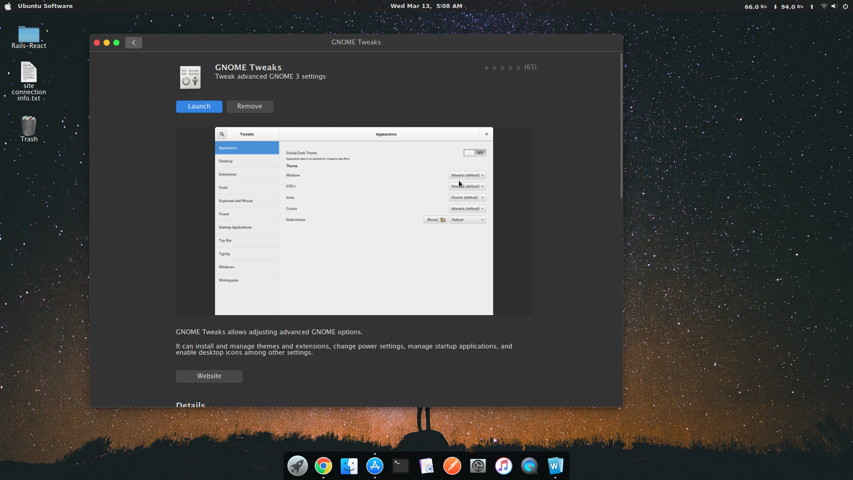This screenshot has height=480, width=853.
Task: Open the Tweaks Appearance screenshot thumbnail
Action: (x=354, y=221)
